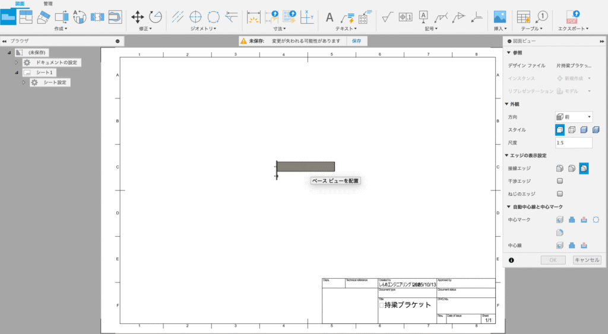The image size is (608, 334).
Task: Select the Table tool
Action: click(x=524, y=17)
